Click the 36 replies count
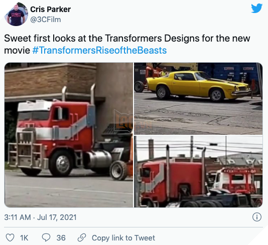The image size is (268, 245). [x=61, y=238]
